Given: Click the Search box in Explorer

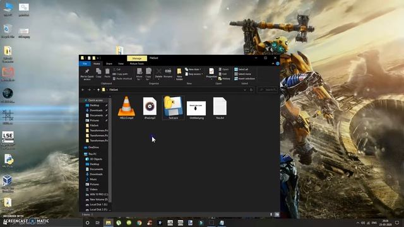Looking at the screenshot, I should coord(268,90).
